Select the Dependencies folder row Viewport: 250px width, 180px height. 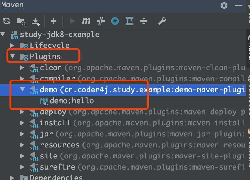point(123,176)
